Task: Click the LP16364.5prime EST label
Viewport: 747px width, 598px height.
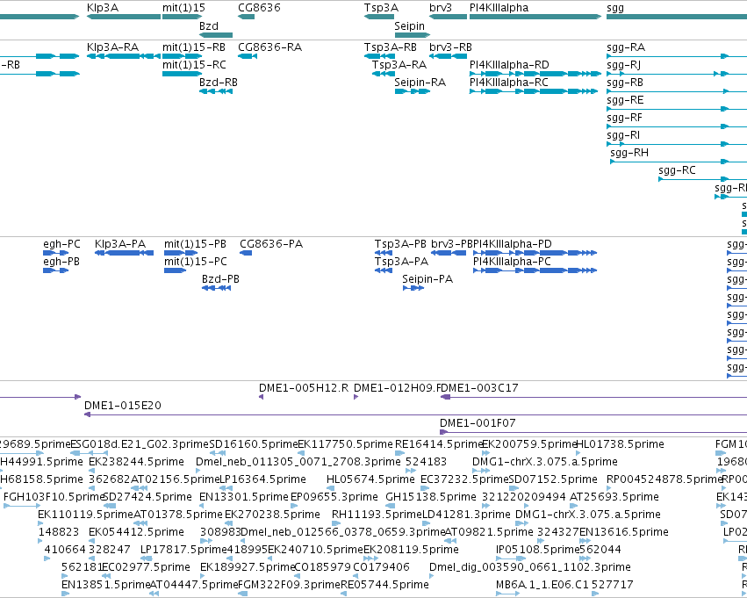Action: (262, 479)
